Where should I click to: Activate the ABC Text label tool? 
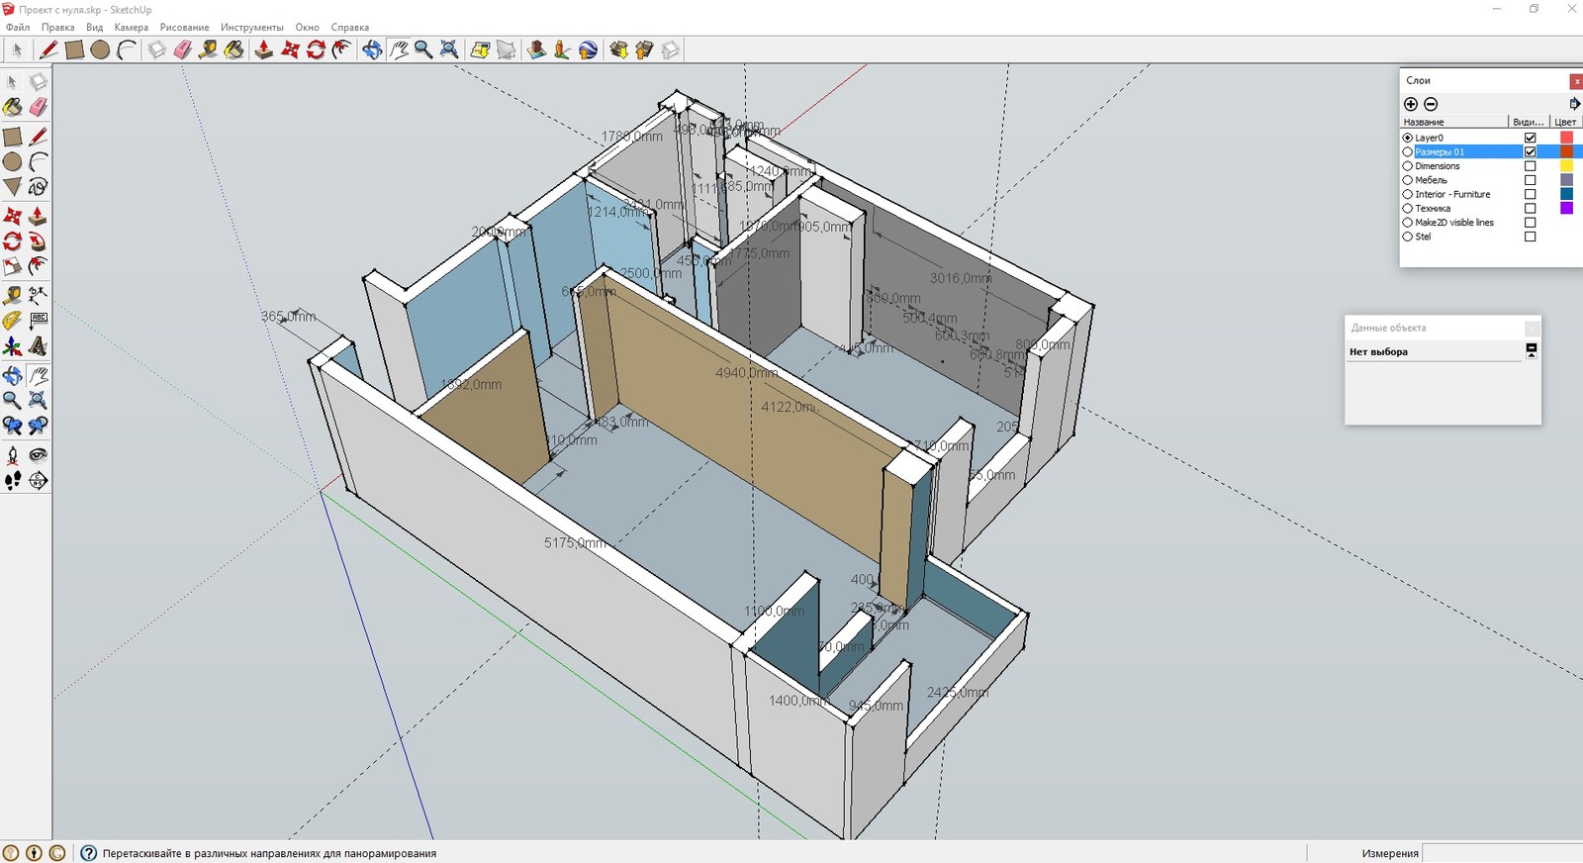pos(38,321)
